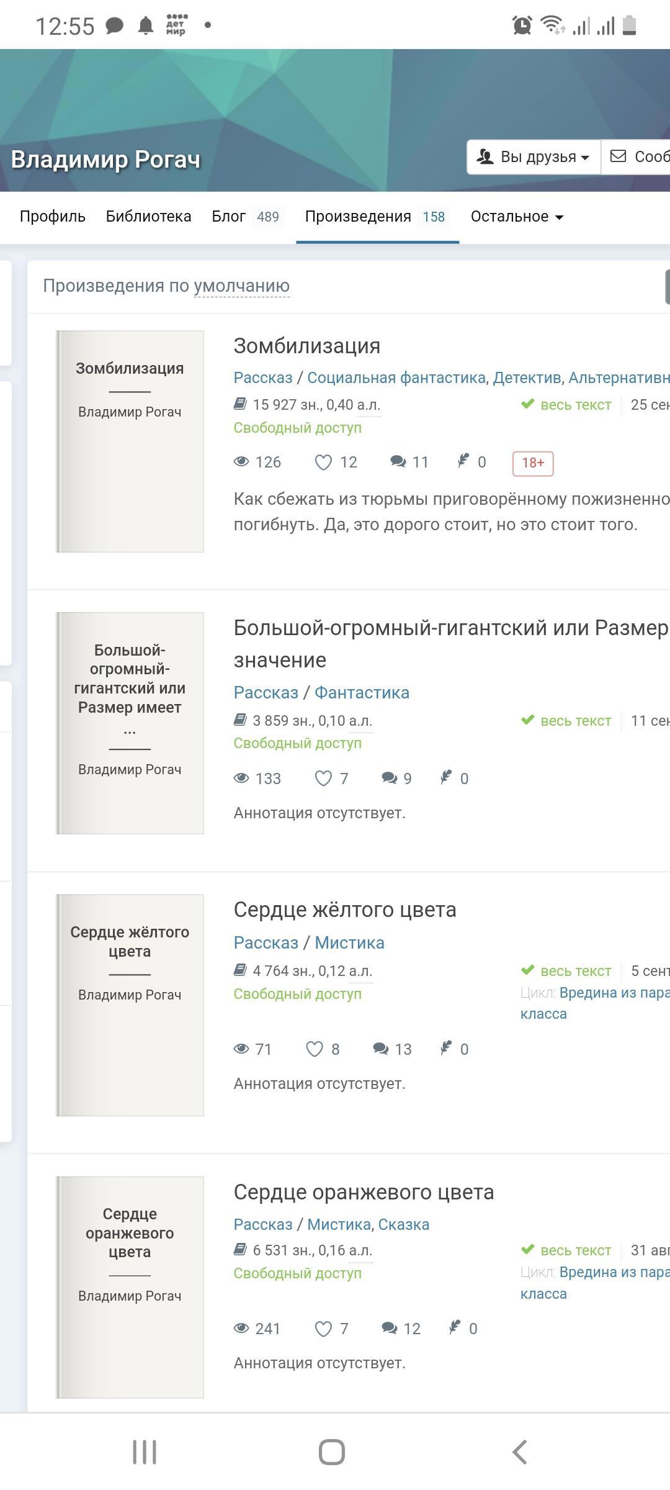Switch to the Библиотека tab
This screenshot has height=1490, width=670.
(x=148, y=217)
